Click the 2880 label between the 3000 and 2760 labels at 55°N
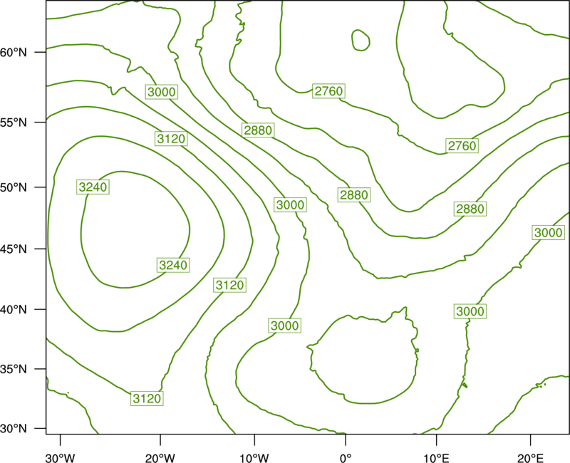The height and width of the screenshot is (463, 570). click(258, 130)
